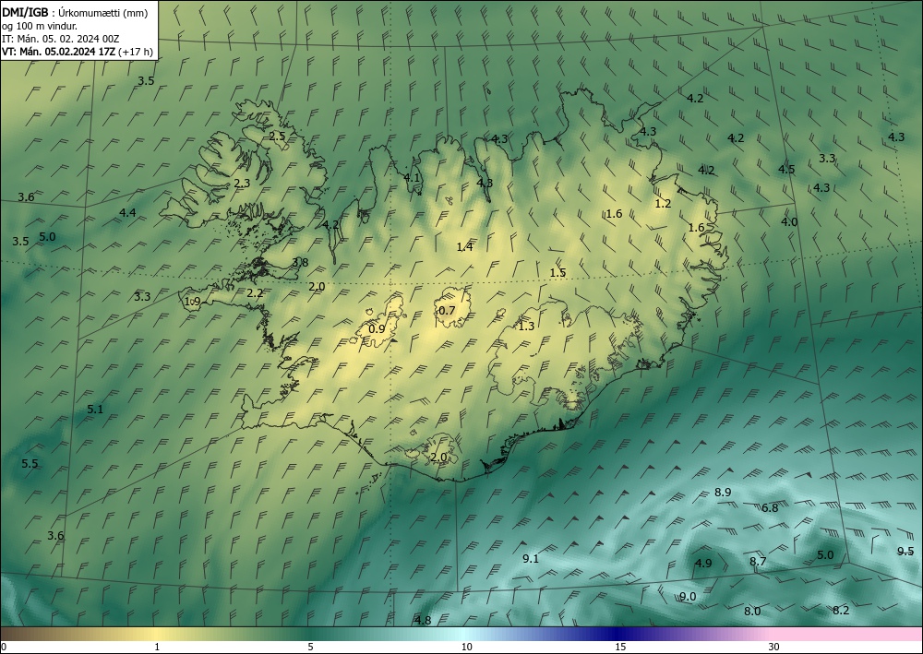Click the value 1.5 on the map
Image resolution: width=923 pixels, height=654 pixels.
coord(558,272)
